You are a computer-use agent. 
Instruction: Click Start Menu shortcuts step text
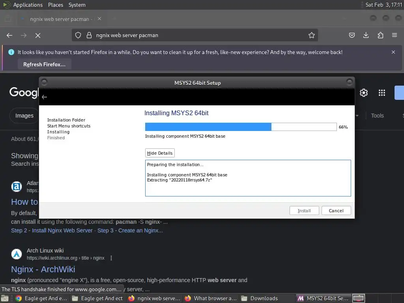click(69, 126)
